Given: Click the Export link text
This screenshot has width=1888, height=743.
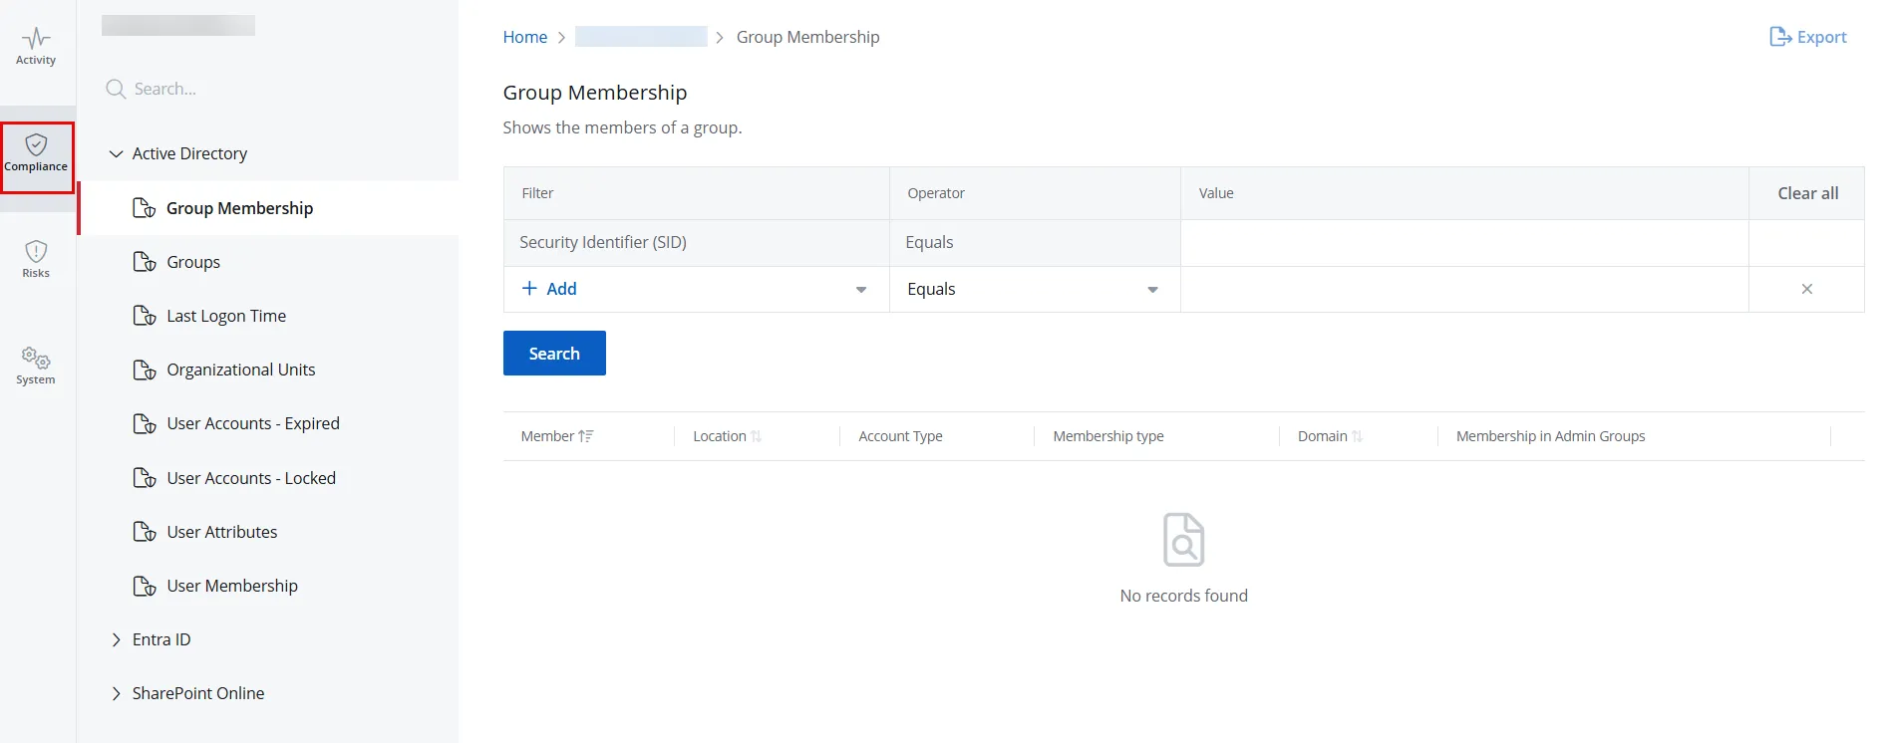Looking at the screenshot, I should coord(1821,37).
